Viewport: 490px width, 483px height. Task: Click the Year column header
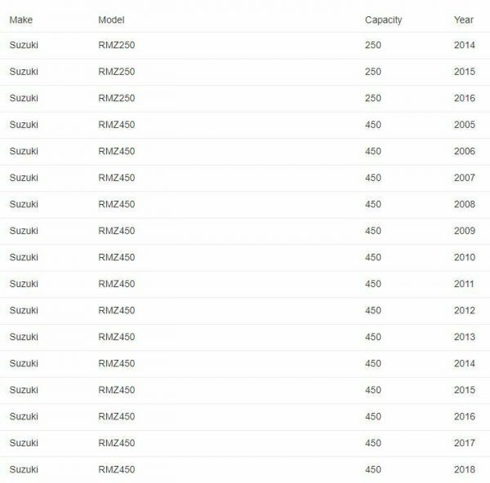tap(463, 20)
